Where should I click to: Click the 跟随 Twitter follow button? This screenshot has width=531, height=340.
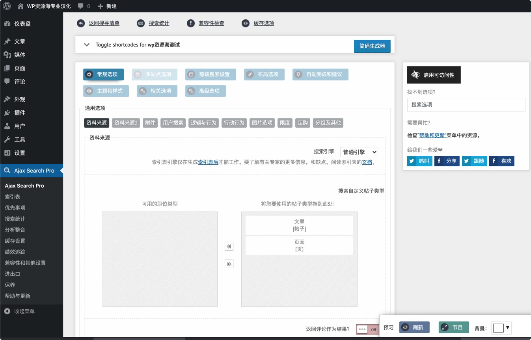(475, 161)
